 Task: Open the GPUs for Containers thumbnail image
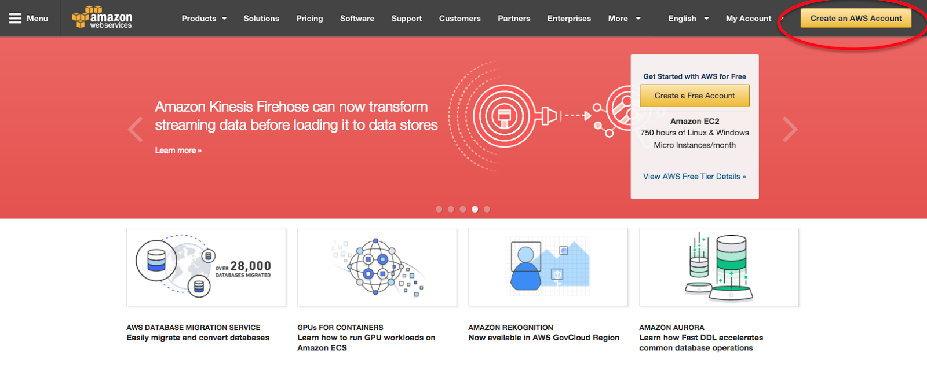(377, 267)
